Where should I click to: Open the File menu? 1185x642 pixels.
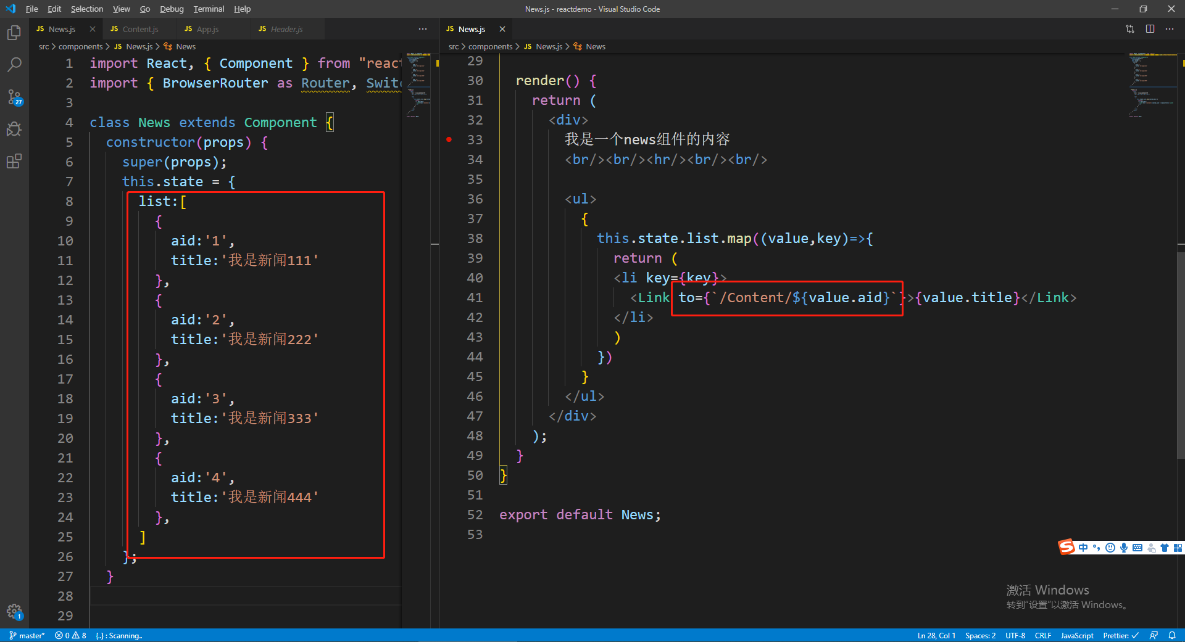pyautogui.click(x=32, y=9)
